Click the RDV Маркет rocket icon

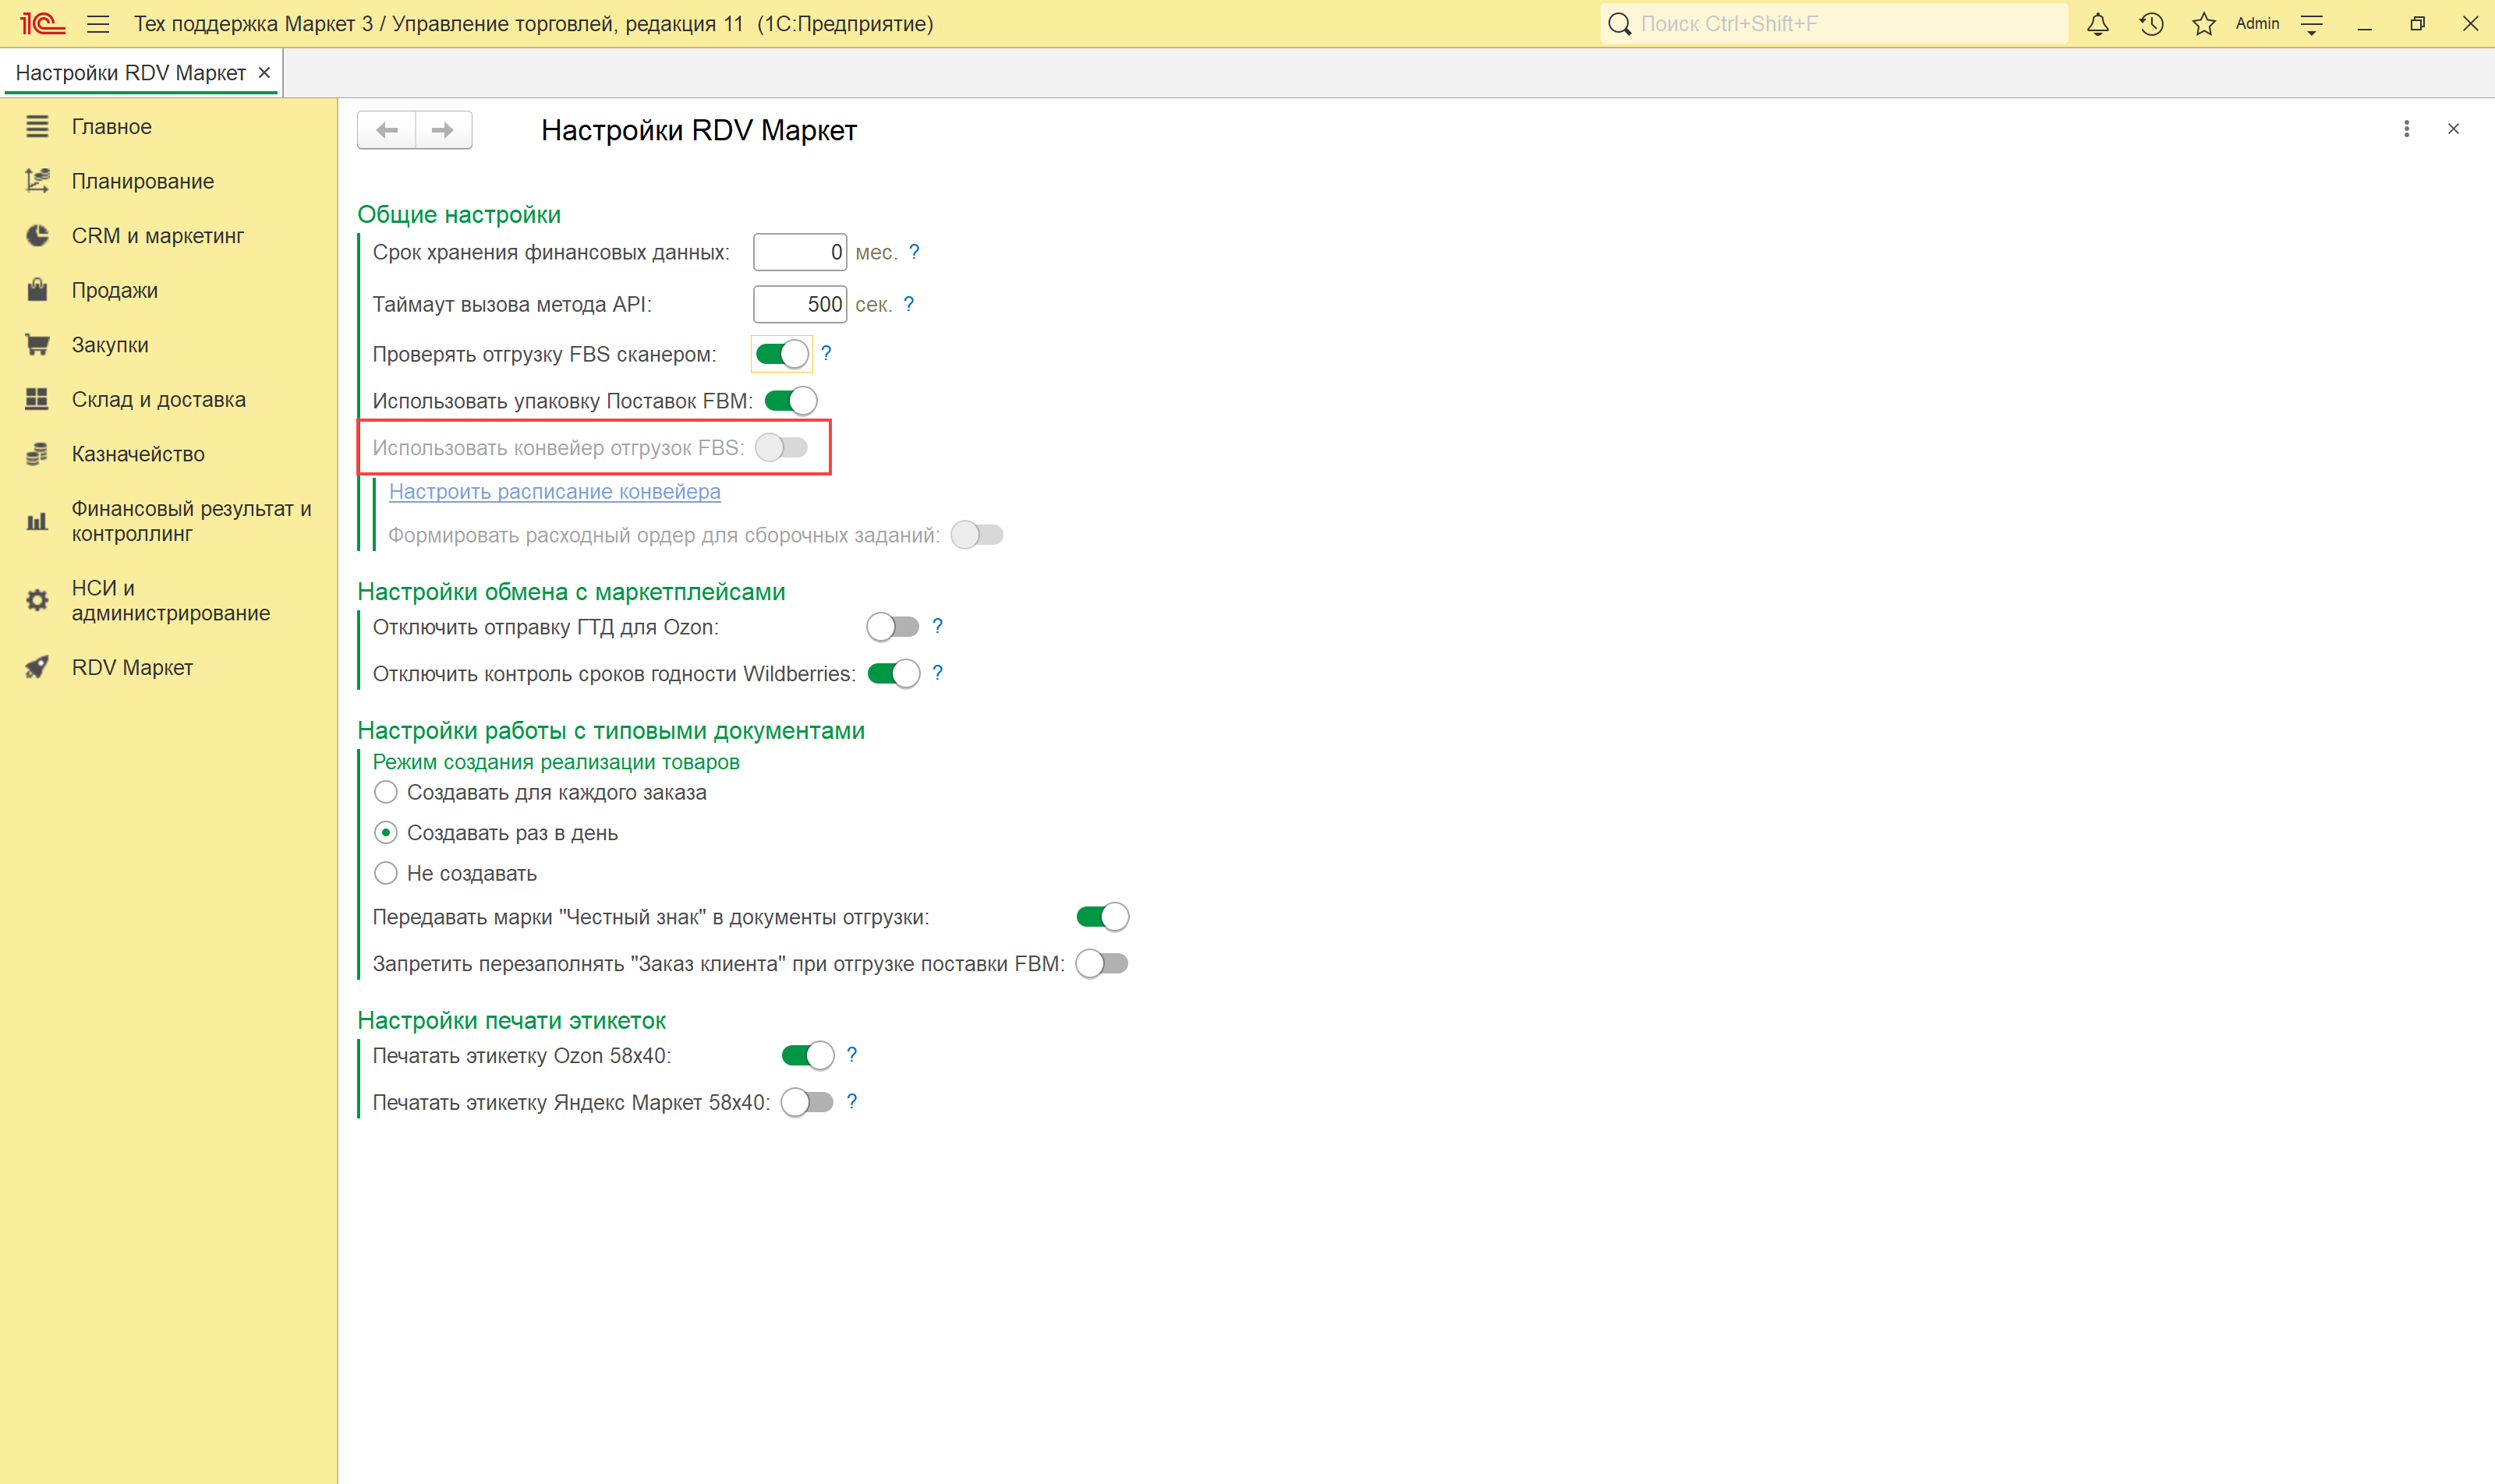37,667
